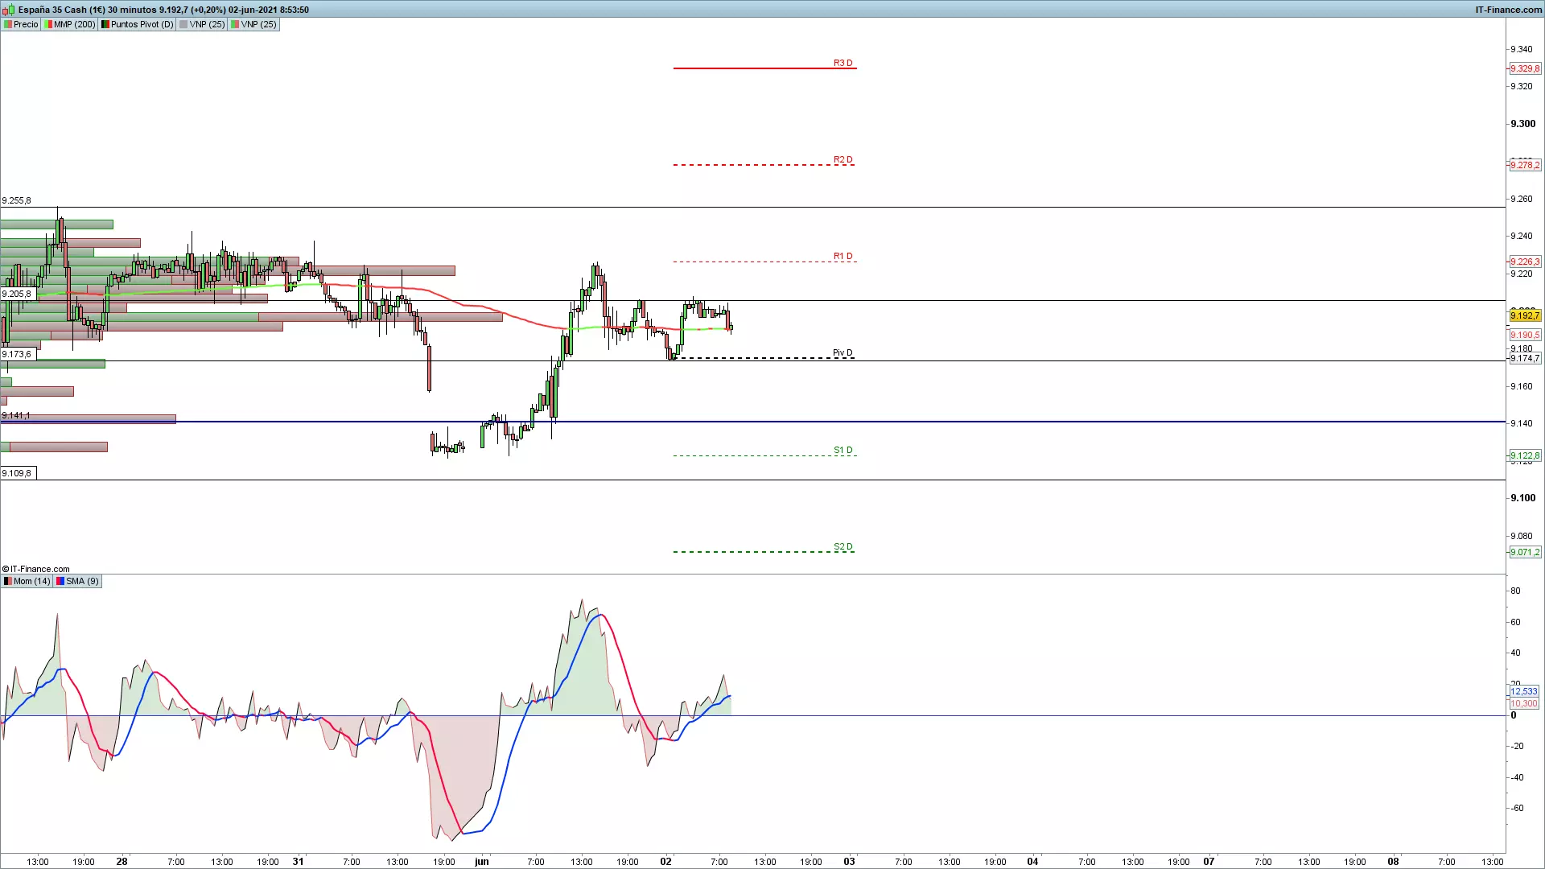Click date label 08 on the time axis

[1393, 861]
